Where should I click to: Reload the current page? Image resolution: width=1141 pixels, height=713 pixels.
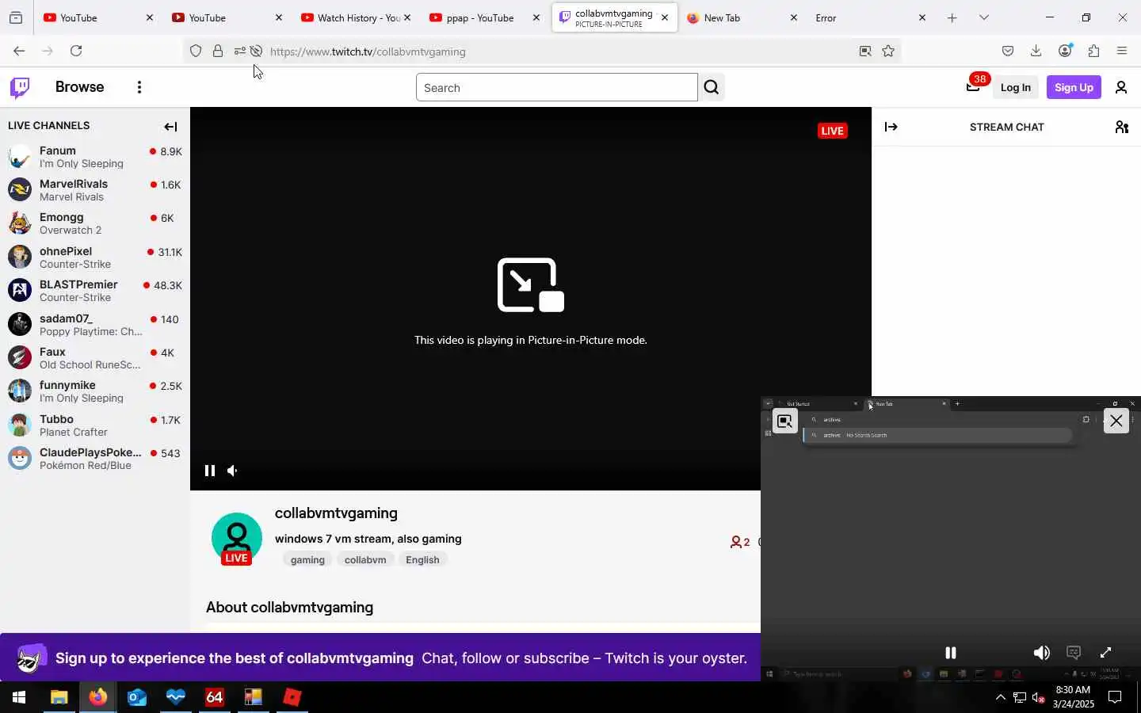(76, 51)
